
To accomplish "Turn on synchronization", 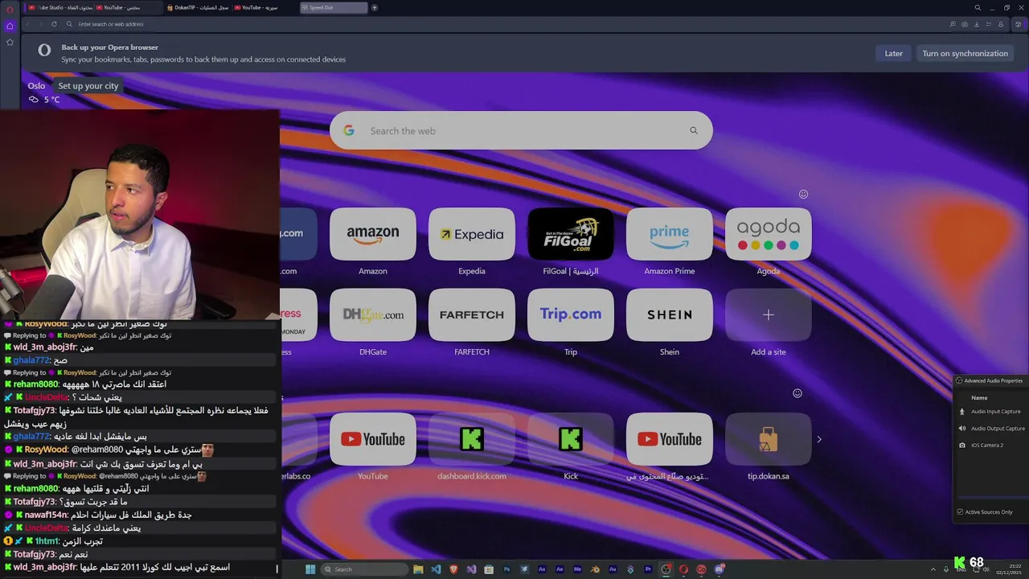I will point(965,53).
